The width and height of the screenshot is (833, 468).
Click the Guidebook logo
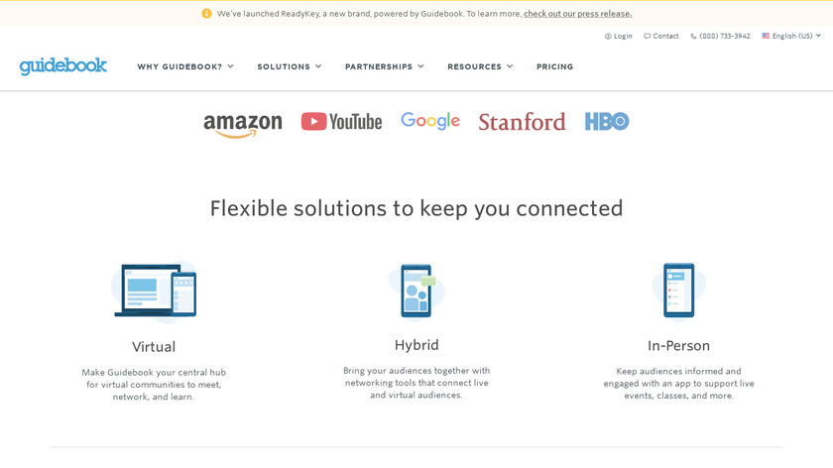(63, 66)
